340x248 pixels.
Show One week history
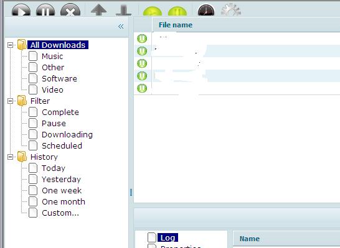click(62, 191)
